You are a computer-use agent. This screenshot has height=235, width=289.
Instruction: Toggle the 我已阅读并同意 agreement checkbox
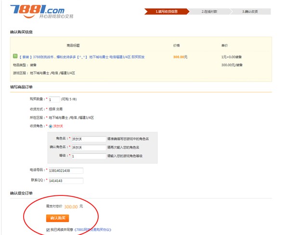[x=48, y=230]
